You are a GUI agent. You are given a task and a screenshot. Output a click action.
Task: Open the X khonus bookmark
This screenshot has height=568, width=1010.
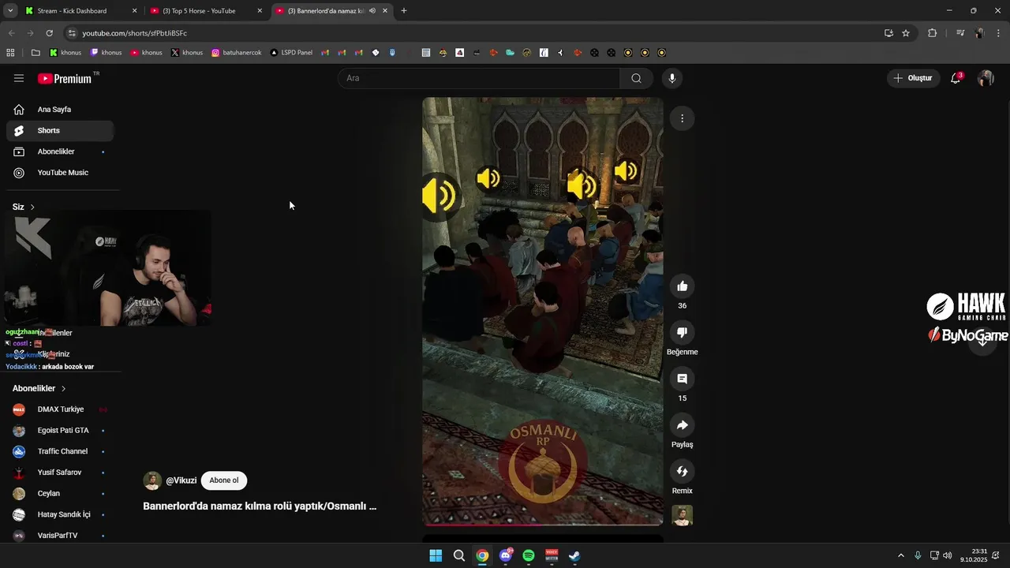tap(187, 53)
